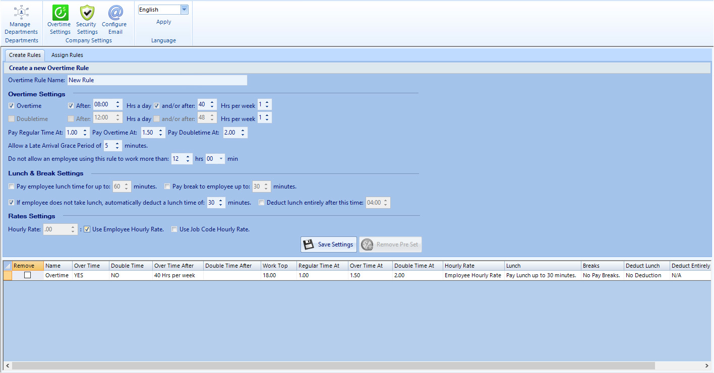Sort by the Hourly Rate column header
The height and width of the screenshot is (373, 714).
pos(473,266)
